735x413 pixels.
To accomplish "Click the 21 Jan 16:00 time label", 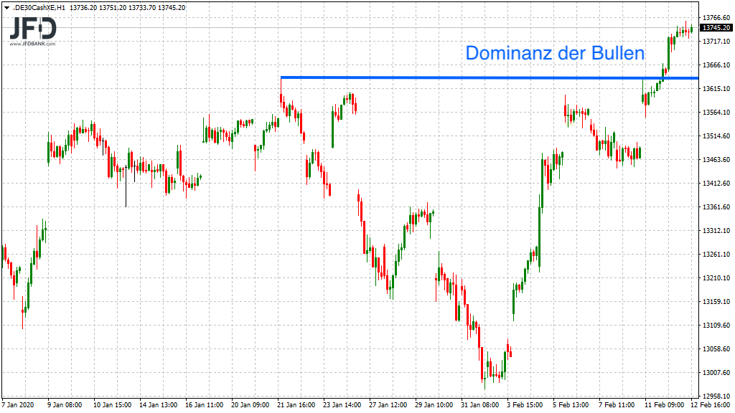I will [x=295, y=405].
